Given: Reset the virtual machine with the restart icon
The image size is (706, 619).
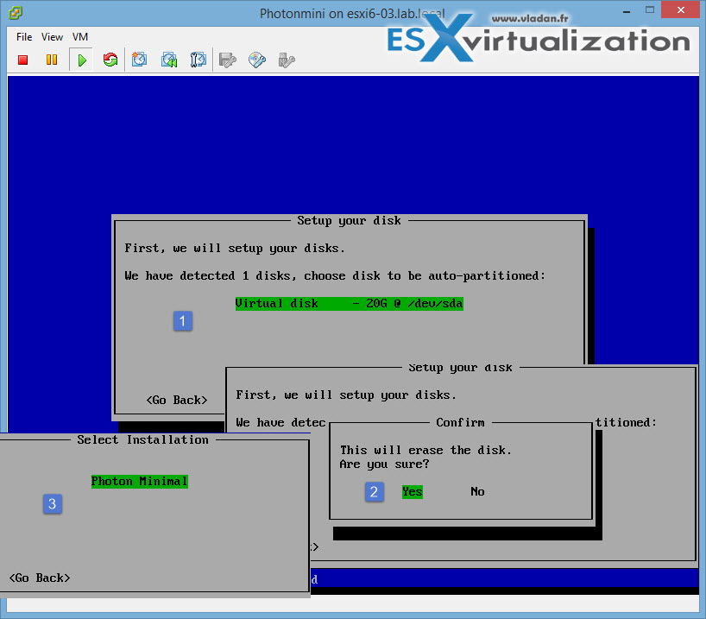Looking at the screenshot, I should (110, 60).
